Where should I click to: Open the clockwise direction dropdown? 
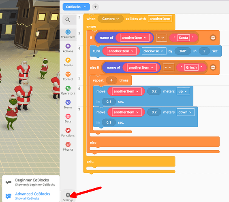154,51
